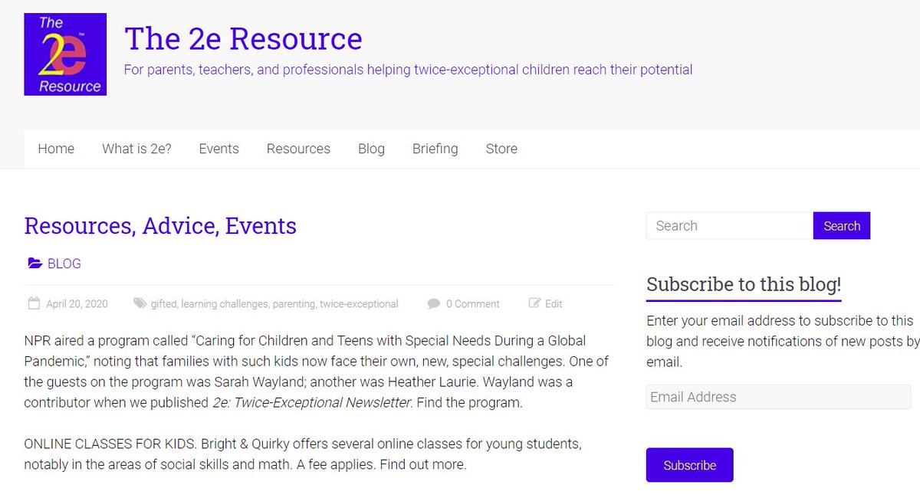920x498 pixels.
Task: Click the Subscribe button
Action: pos(690,465)
